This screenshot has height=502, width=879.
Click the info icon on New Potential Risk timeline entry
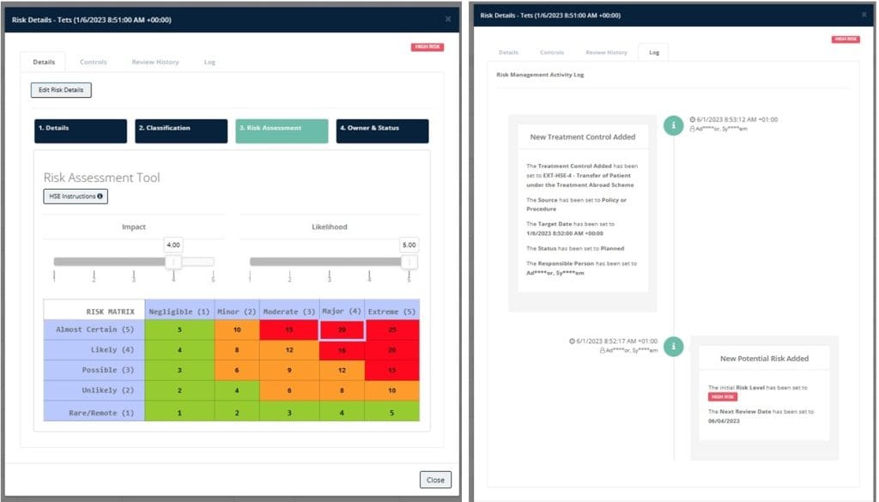(x=673, y=346)
